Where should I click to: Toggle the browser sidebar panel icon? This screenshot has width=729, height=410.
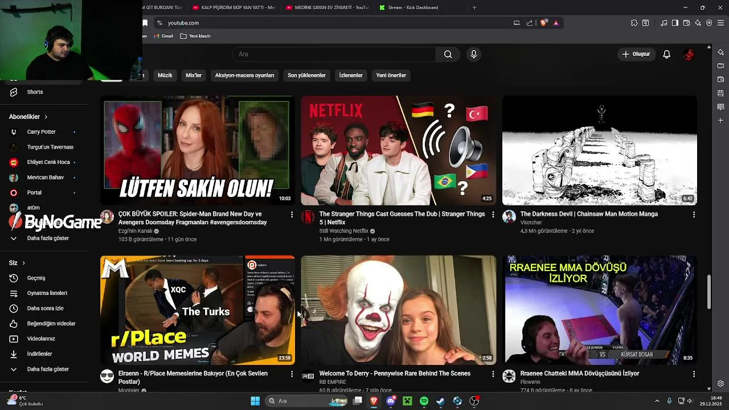tap(675, 23)
